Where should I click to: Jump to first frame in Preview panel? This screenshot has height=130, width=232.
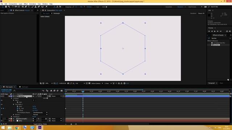209,31
